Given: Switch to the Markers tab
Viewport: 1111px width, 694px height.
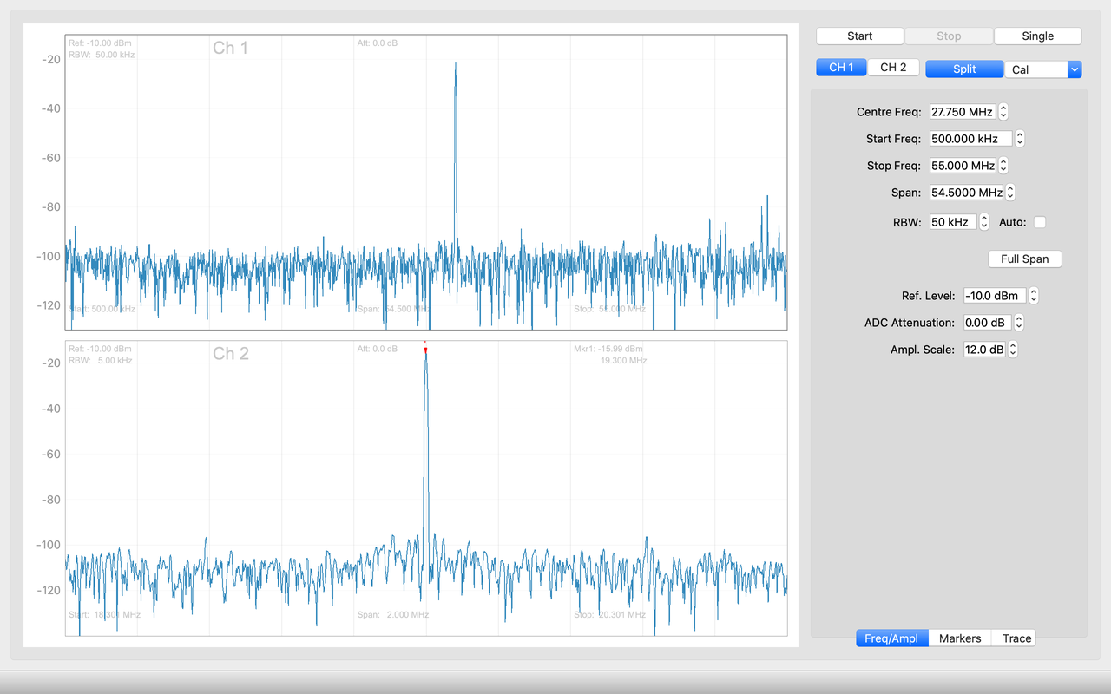Looking at the screenshot, I should pyautogui.click(x=960, y=638).
